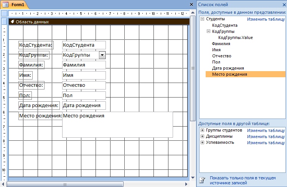Select Имя in the field list
Image resolution: width=287 pixels, height=187 pixels.
pos(216,50)
